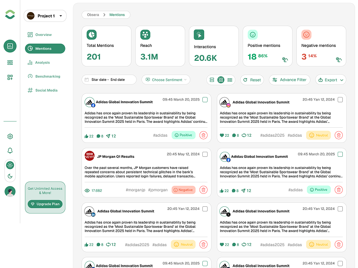Click the Reset button

tap(252, 80)
